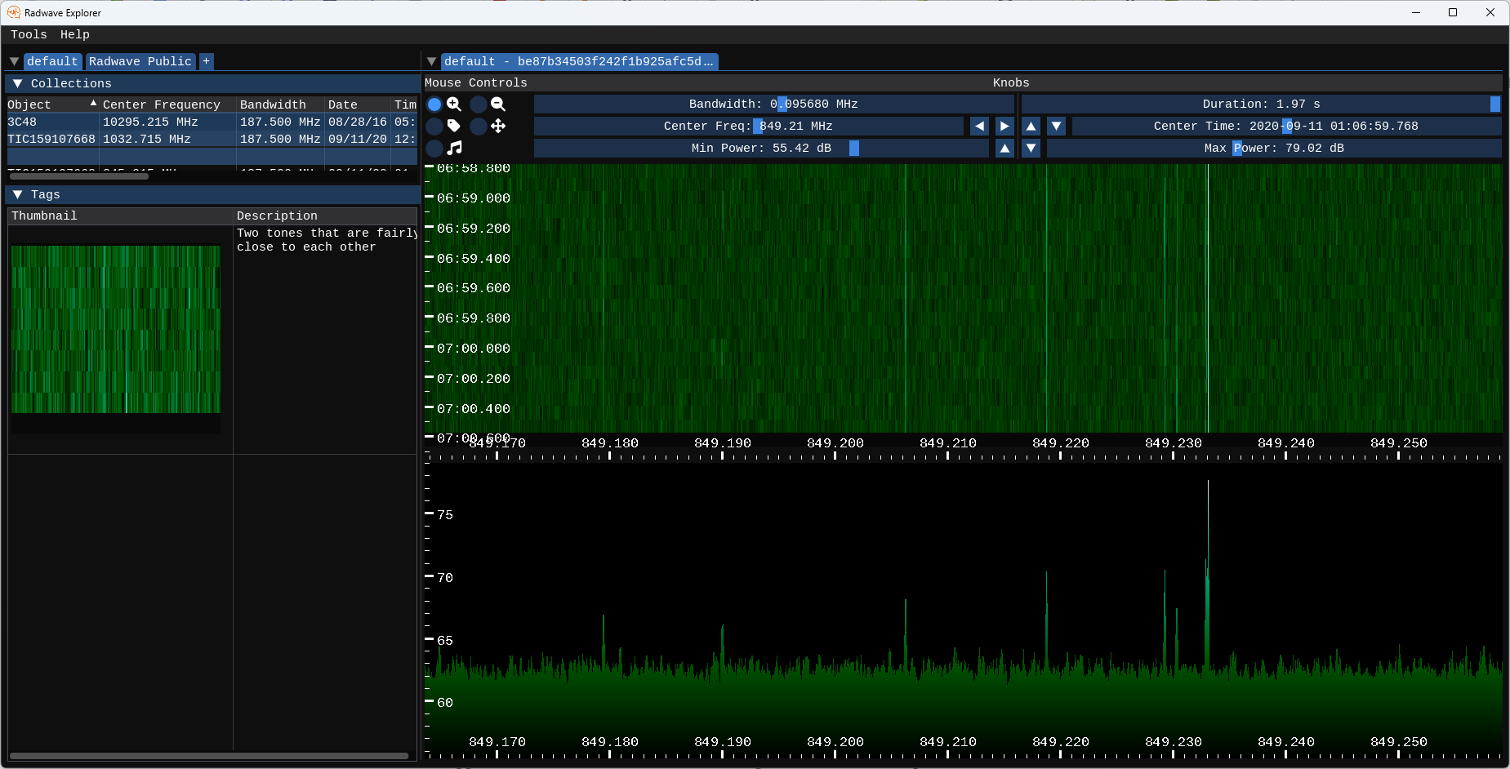Image resolution: width=1510 pixels, height=769 pixels.
Task: Shift center frequency right with arrow button
Action: point(1004,127)
